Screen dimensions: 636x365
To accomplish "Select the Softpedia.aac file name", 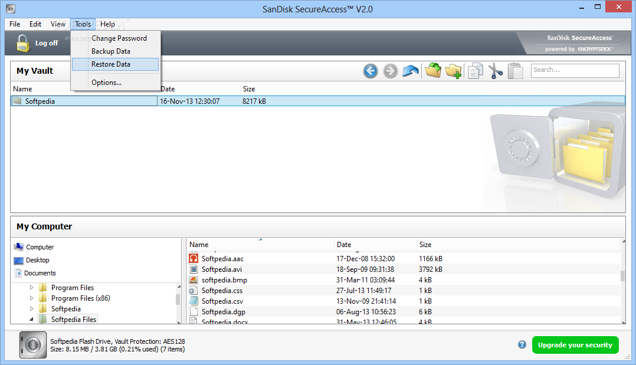I will (x=222, y=259).
